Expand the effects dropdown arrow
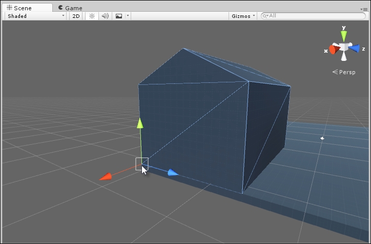 click(128, 16)
